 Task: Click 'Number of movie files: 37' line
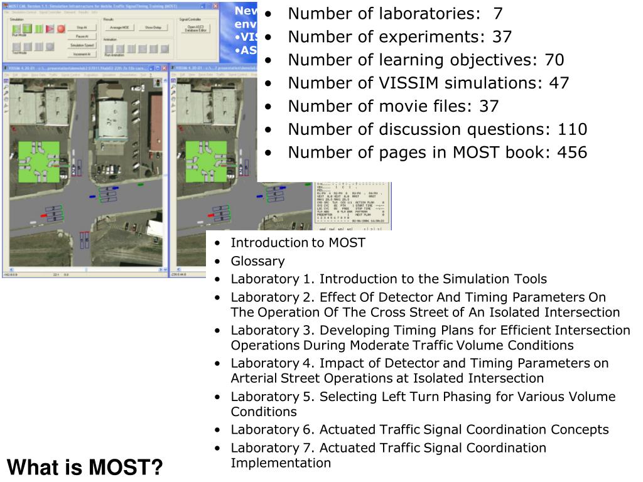point(393,106)
